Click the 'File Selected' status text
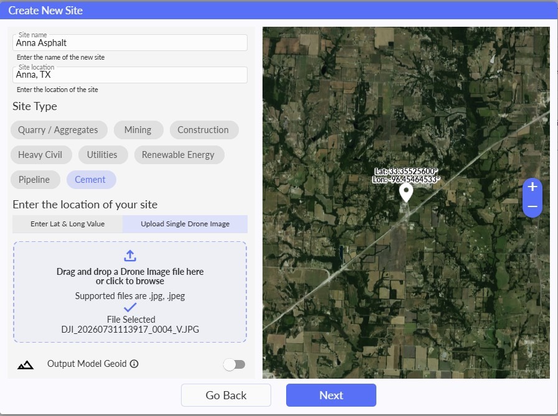 point(131,319)
